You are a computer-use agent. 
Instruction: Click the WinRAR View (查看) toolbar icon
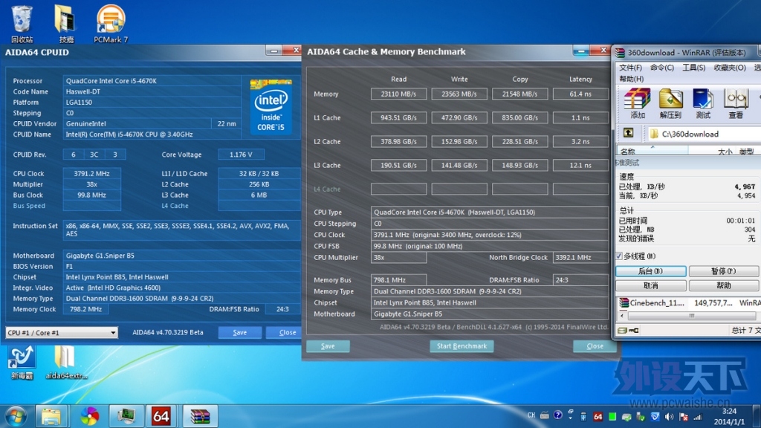(736, 103)
